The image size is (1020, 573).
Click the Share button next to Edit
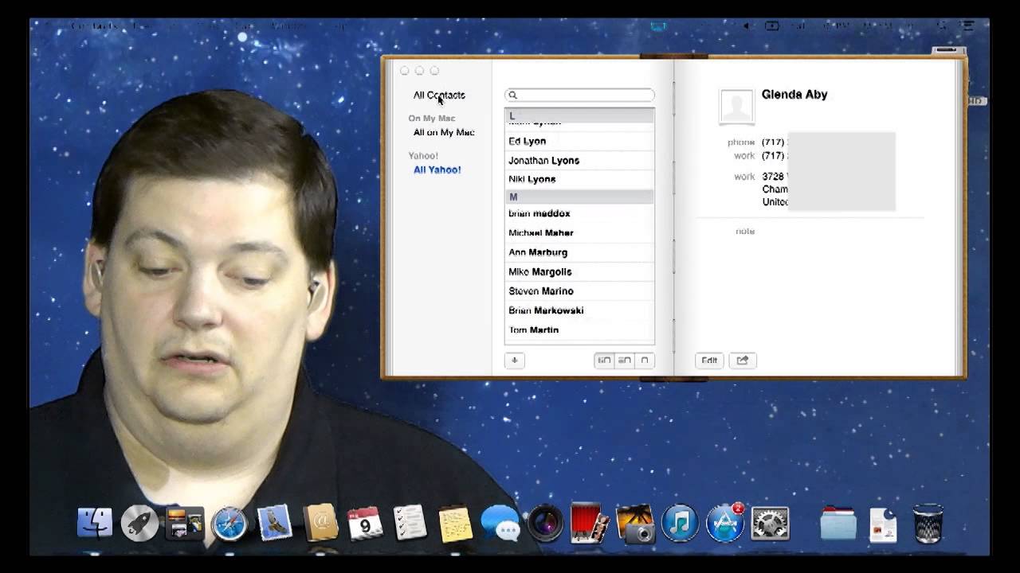742,361
